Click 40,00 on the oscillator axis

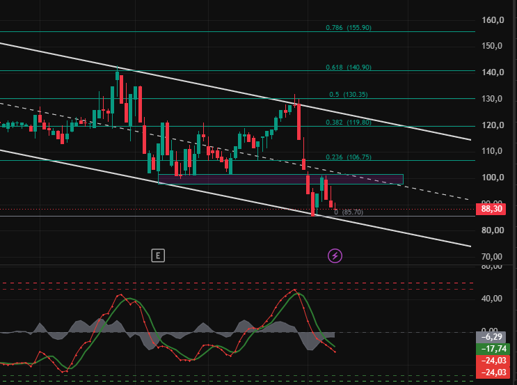tap(493, 299)
